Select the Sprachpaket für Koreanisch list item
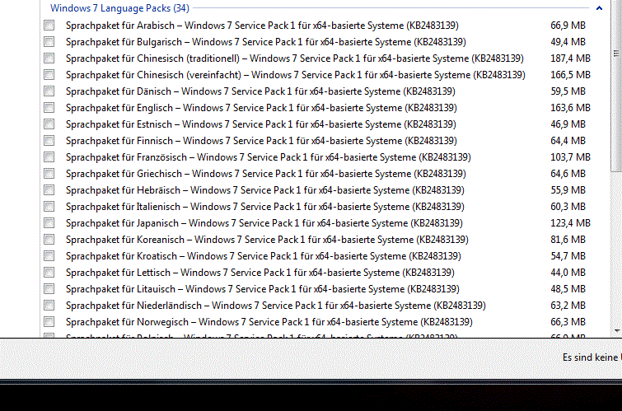Screen dimensions: 622x411 click(266, 240)
